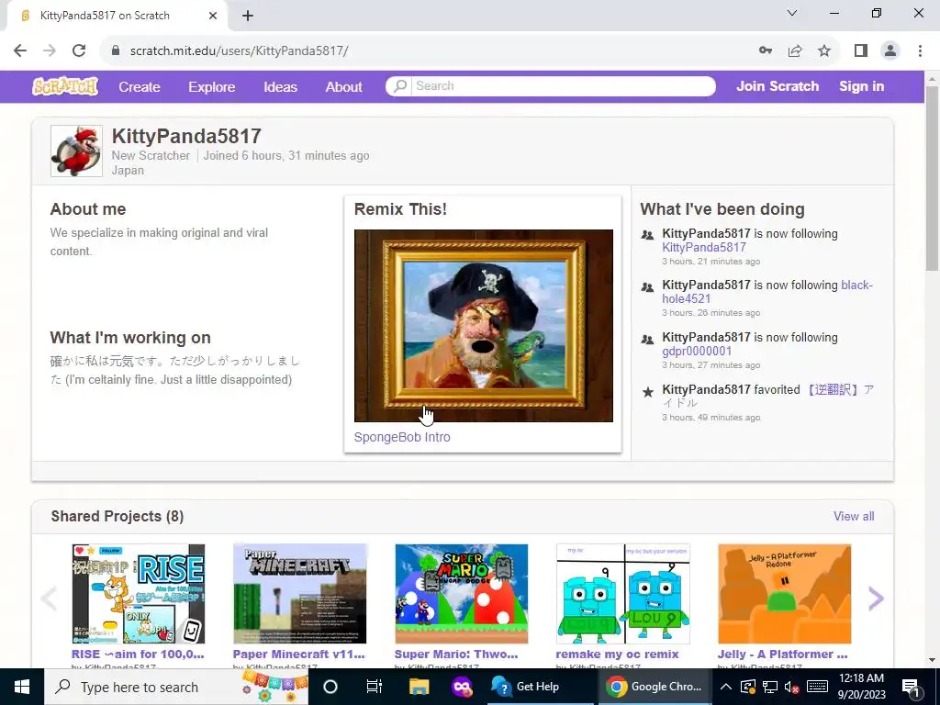
Task: Click the RISE project title link
Action: coord(138,654)
